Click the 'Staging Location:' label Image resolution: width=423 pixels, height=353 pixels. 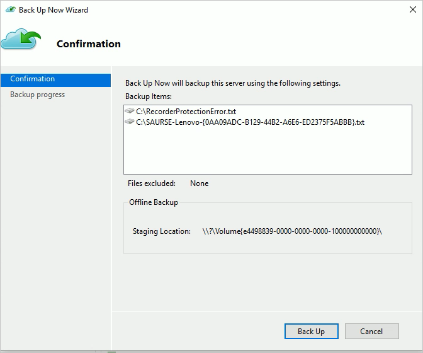pyautogui.click(x=162, y=231)
